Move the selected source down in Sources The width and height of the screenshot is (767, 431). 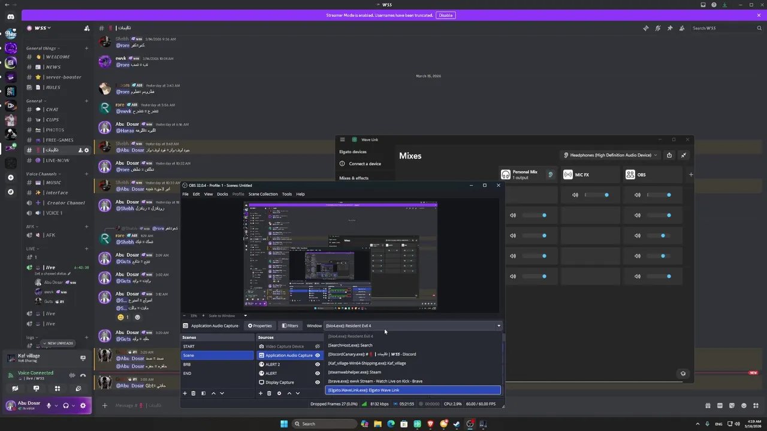(297, 393)
